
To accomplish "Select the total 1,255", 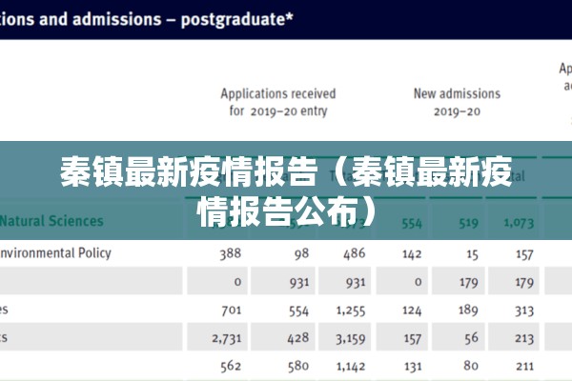I will (351, 311).
